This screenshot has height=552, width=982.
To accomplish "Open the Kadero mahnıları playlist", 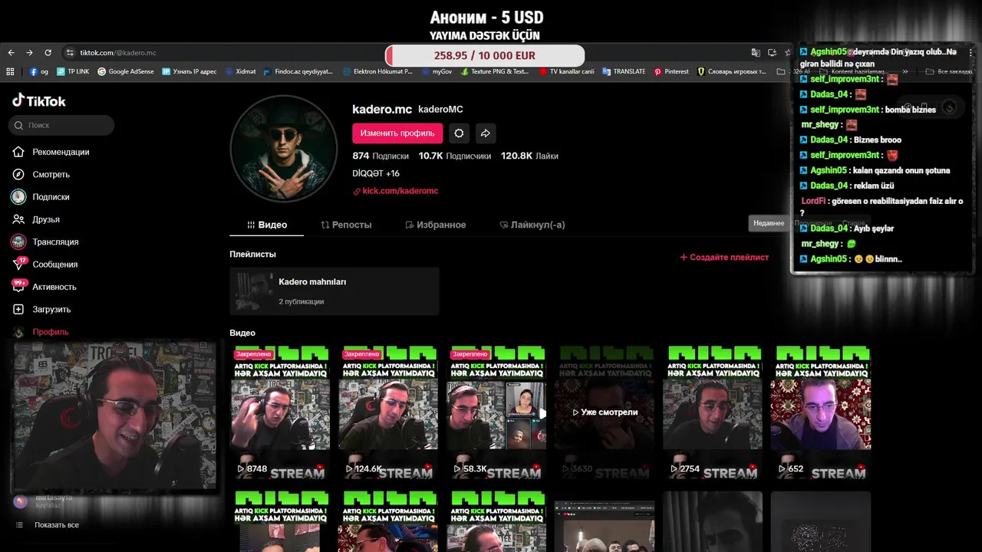I will coord(334,291).
